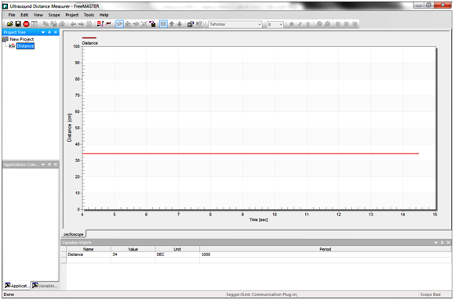455x300 pixels.
Task: Go forward with the right arrow icon
Action: click(x=82, y=24)
